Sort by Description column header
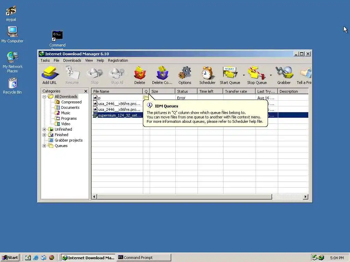 coord(293,91)
